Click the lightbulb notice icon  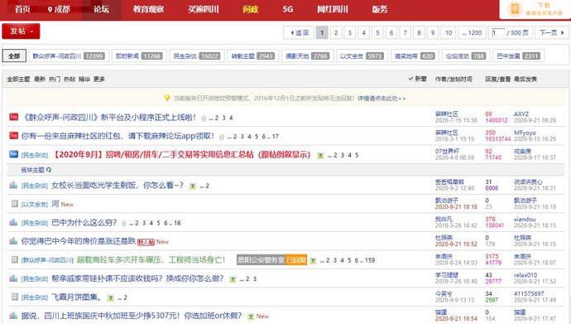(x=167, y=98)
